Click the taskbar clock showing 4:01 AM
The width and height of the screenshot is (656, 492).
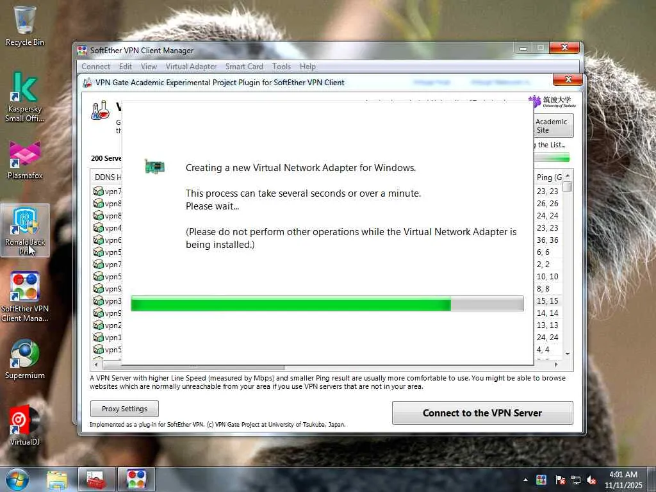tap(623, 480)
